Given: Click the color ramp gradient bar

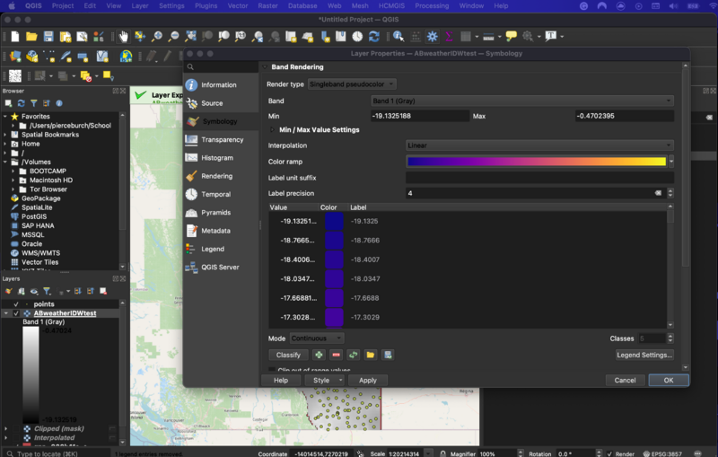Looking at the screenshot, I should click(x=537, y=162).
